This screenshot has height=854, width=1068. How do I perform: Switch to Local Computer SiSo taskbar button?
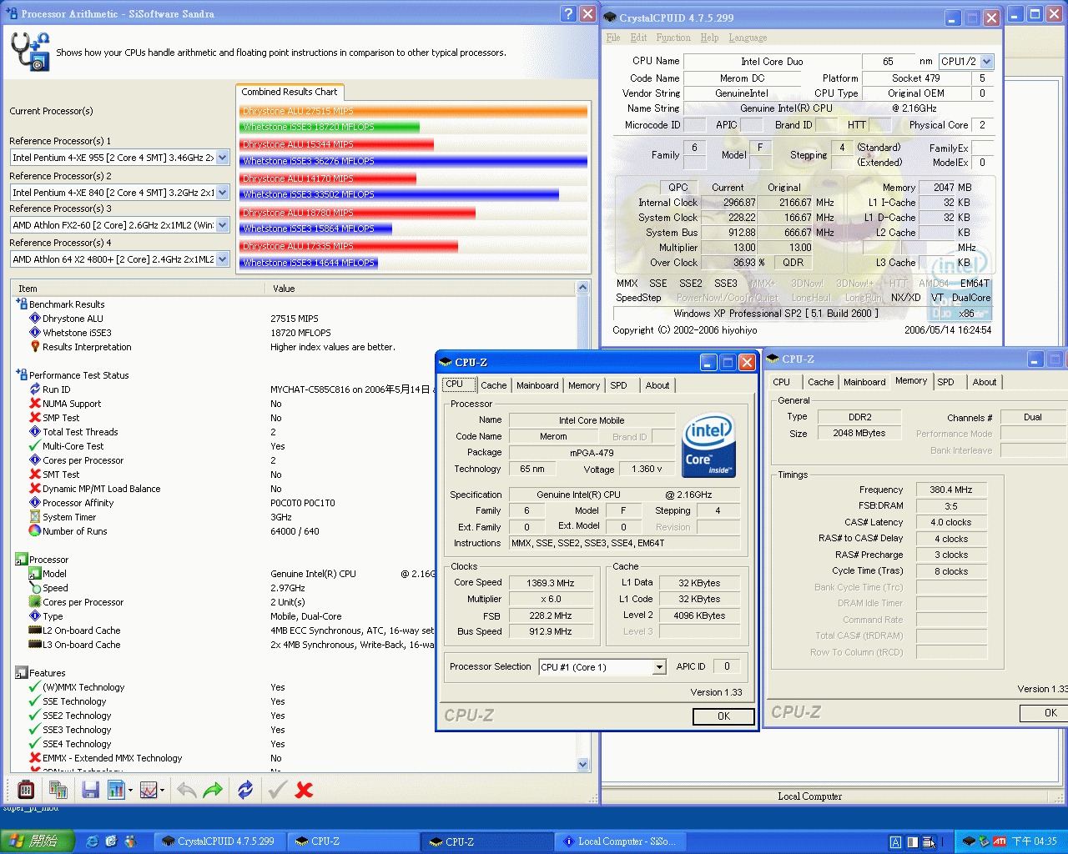click(x=621, y=841)
